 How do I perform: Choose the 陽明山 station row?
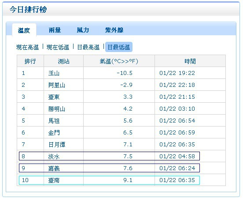[x=121, y=108]
